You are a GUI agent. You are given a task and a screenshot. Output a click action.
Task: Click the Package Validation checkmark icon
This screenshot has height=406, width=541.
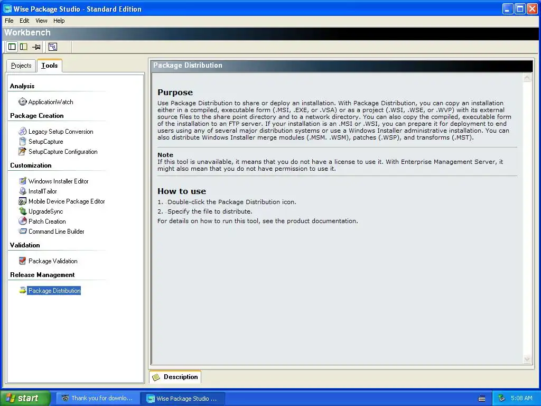pos(22,261)
